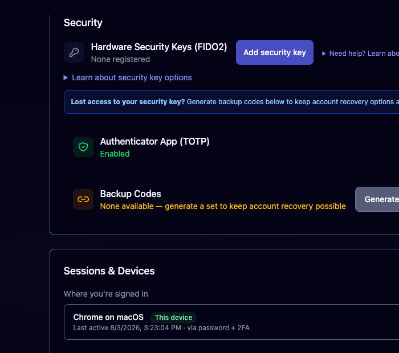
Task: Expand the Need help? Learn about disclosure
Action: pos(360,54)
